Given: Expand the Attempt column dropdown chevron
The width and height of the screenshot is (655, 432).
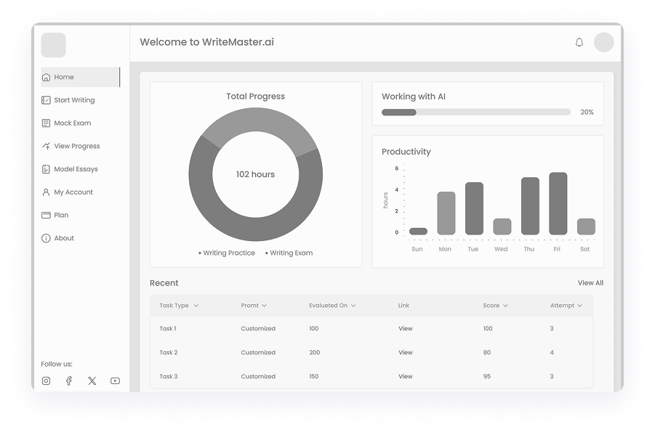Looking at the screenshot, I should [580, 306].
